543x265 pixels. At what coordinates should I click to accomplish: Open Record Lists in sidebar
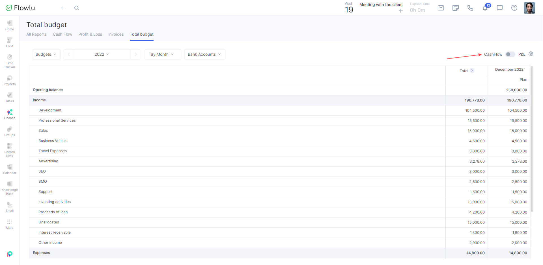10,150
